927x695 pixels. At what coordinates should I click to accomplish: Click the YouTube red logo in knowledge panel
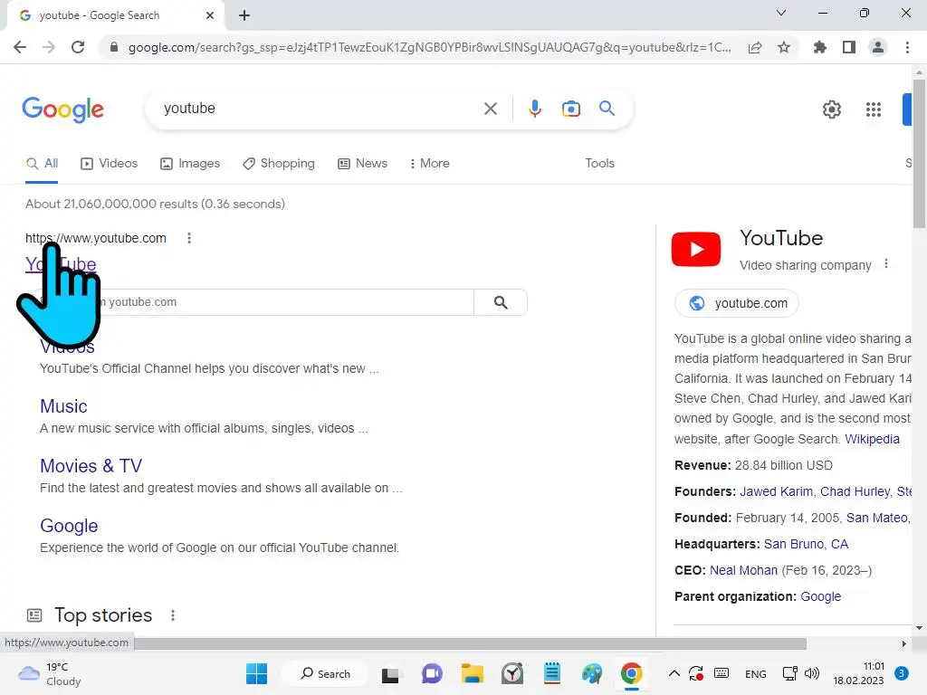[696, 249]
